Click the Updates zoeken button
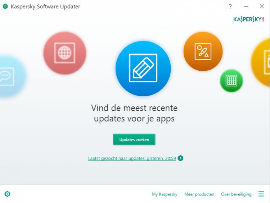 134,139
